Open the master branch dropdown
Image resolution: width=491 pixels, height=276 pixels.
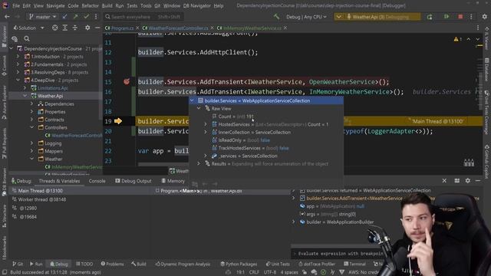click(42, 17)
